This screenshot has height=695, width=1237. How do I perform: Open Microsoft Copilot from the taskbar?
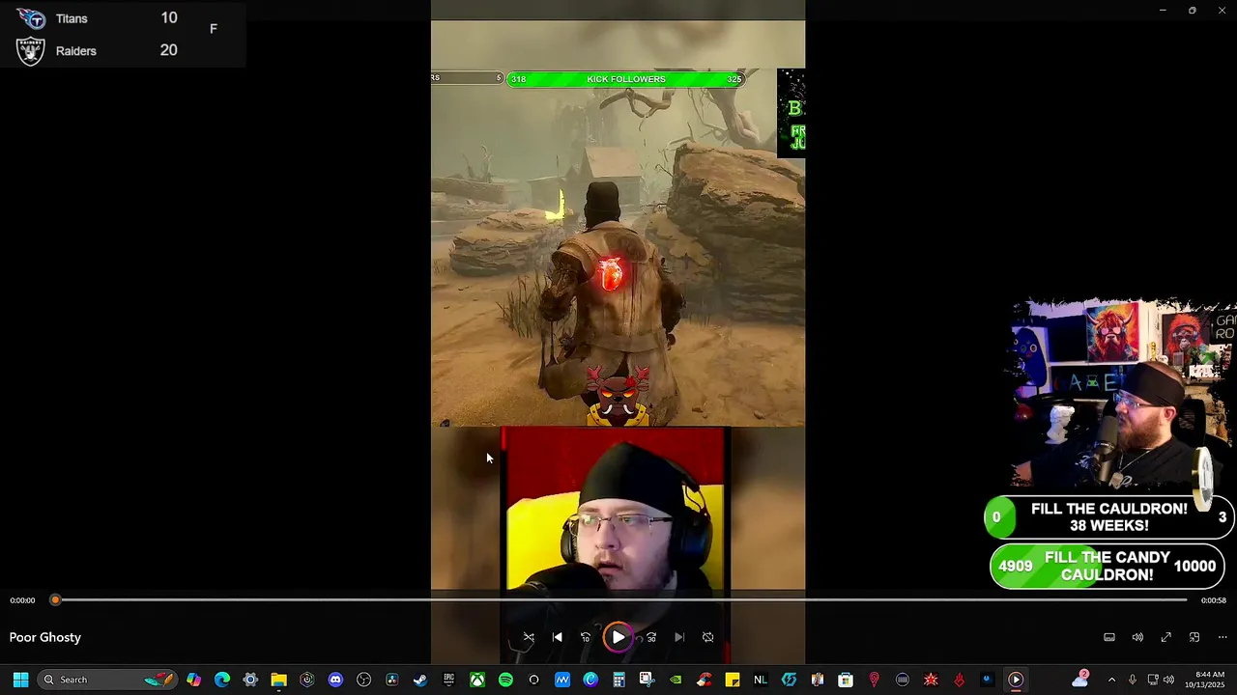[x=193, y=680]
